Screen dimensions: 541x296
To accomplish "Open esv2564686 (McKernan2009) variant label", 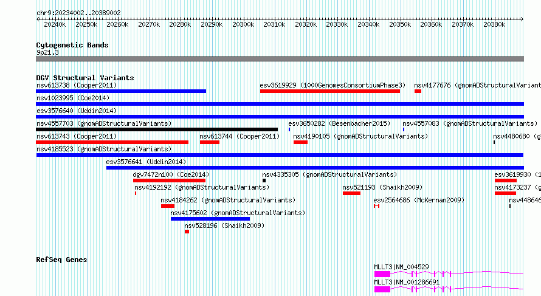I will pyautogui.click(x=419, y=200).
